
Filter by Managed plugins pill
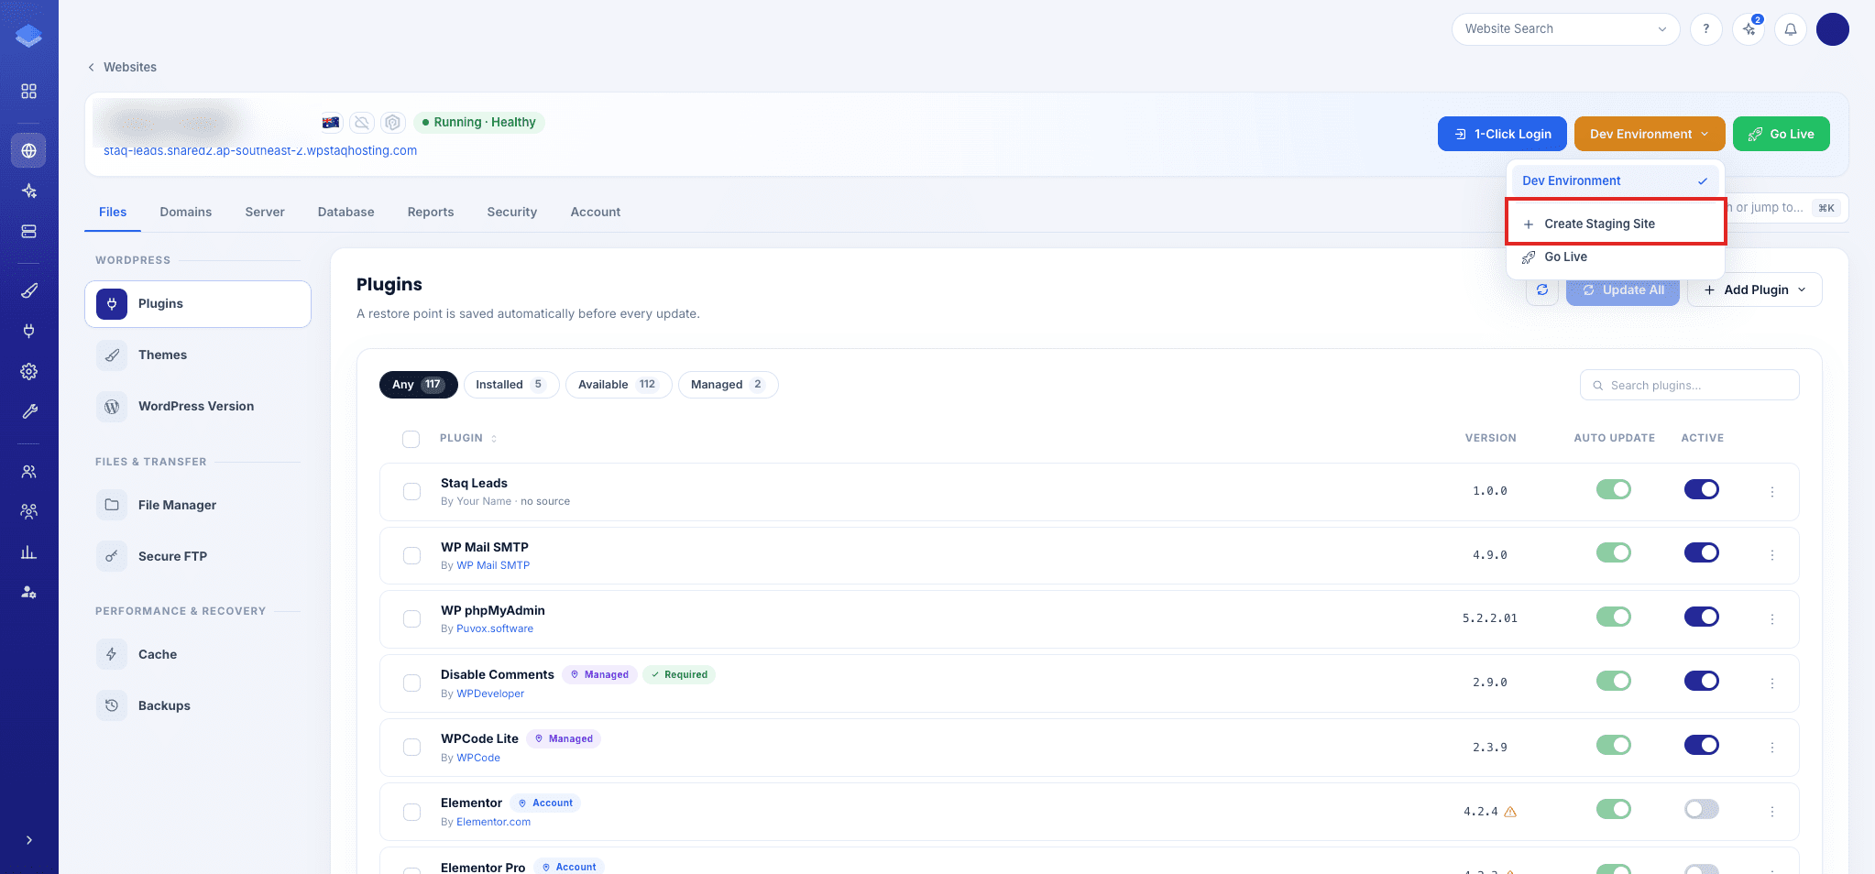(728, 385)
